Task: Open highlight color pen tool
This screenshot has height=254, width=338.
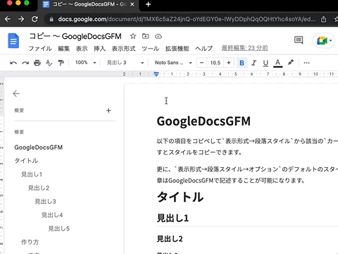Action: [291, 62]
